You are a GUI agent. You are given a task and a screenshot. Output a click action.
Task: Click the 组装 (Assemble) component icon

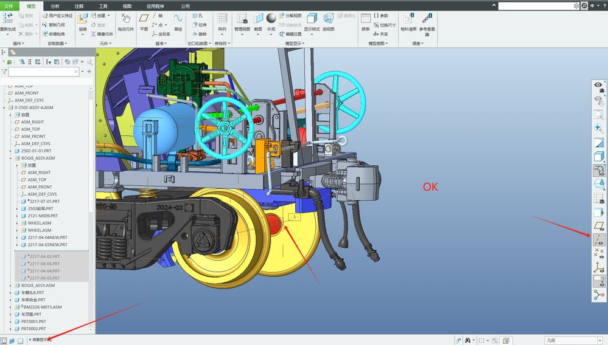[83, 20]
